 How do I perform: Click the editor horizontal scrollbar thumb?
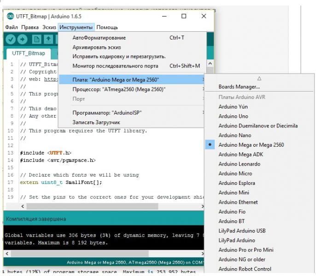point(92,207)
